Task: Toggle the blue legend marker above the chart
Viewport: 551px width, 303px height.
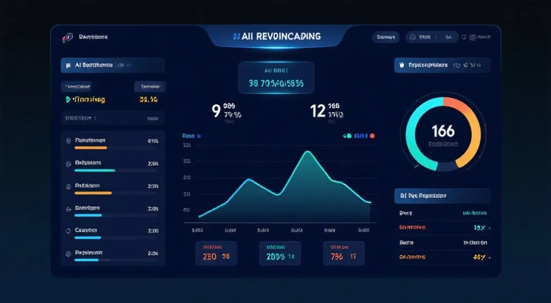Action: pyautogui.click(x=199, y=135)
